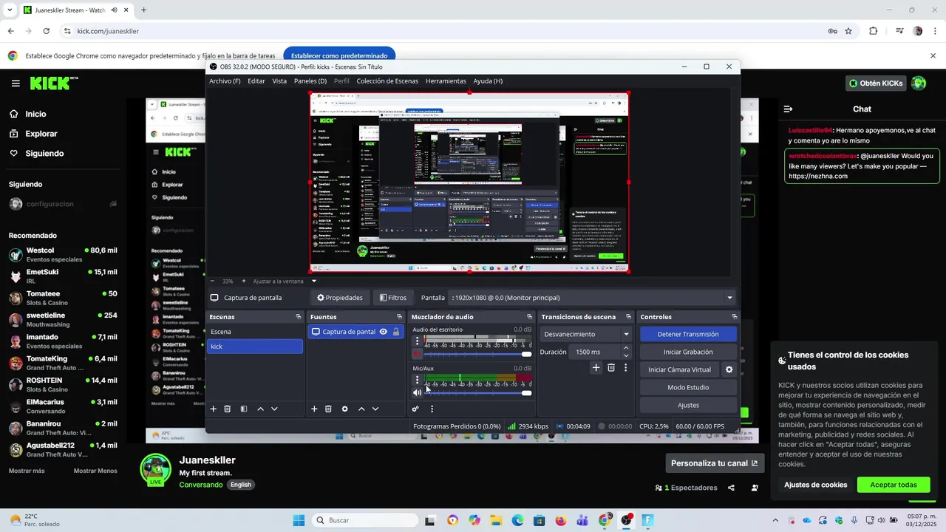Accept cookies with Aceptar todas

point(894,485)
